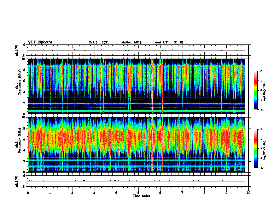Click the "station=MOS" header label

pyautogui.click(x=132, y=42)
